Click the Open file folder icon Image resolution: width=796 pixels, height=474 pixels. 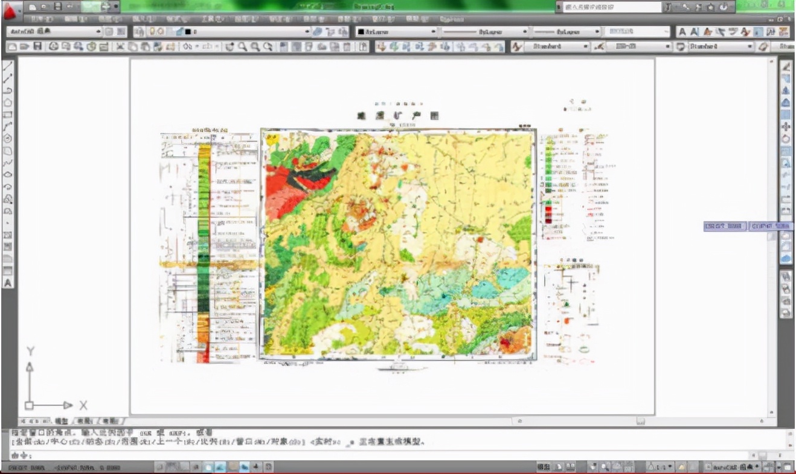(x=24, y=46)
